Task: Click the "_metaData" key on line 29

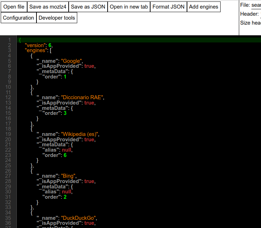Action: pos(53,187)
